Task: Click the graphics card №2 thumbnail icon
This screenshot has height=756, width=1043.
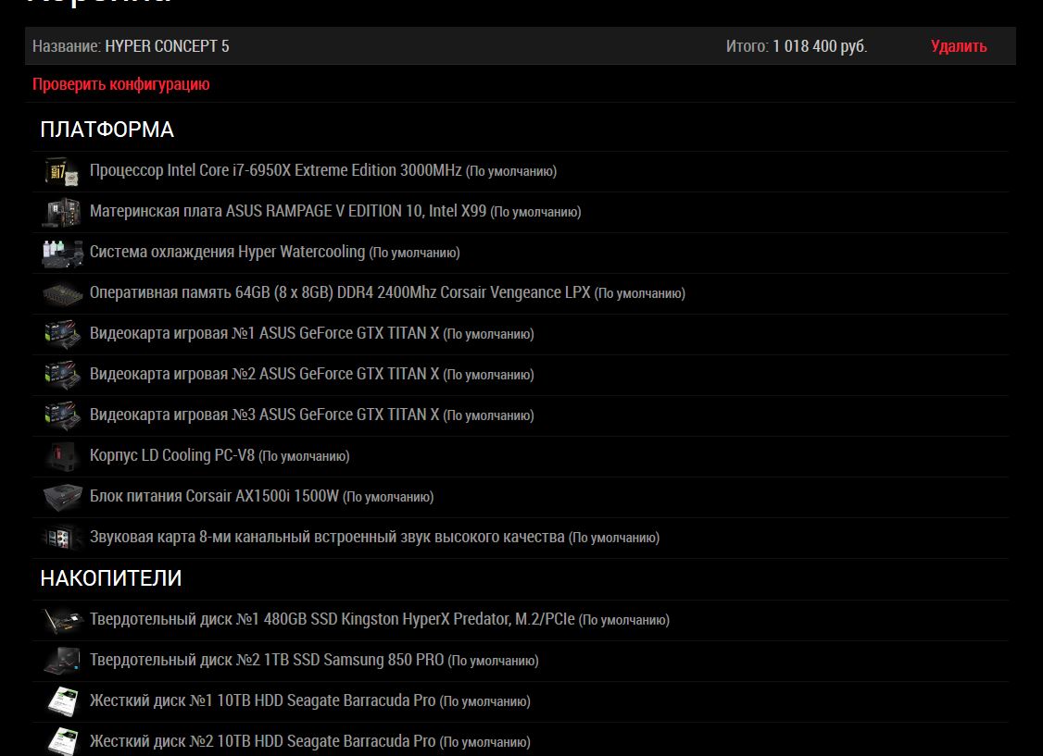Action: (63, 375)
